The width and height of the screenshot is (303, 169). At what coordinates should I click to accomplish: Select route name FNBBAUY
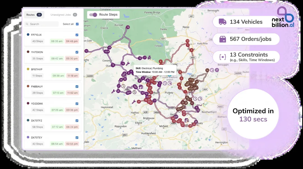(x=37, y=87)
